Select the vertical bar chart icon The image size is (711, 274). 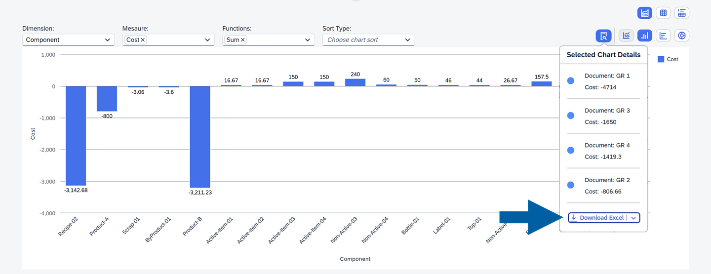pos(645,36)
